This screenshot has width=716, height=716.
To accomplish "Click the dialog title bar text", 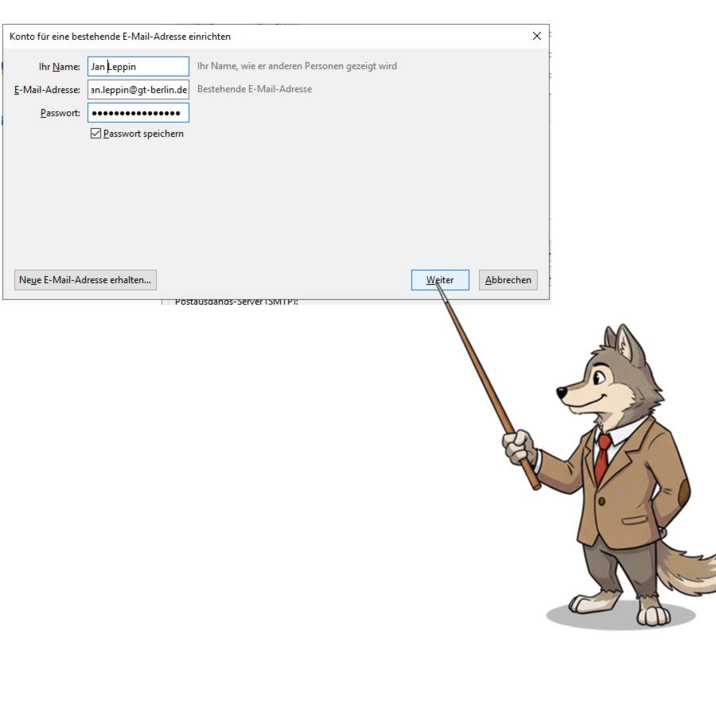I will pos(120,37).
